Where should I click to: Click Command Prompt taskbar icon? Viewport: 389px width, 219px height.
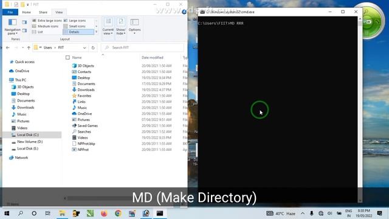coord(160,214)
